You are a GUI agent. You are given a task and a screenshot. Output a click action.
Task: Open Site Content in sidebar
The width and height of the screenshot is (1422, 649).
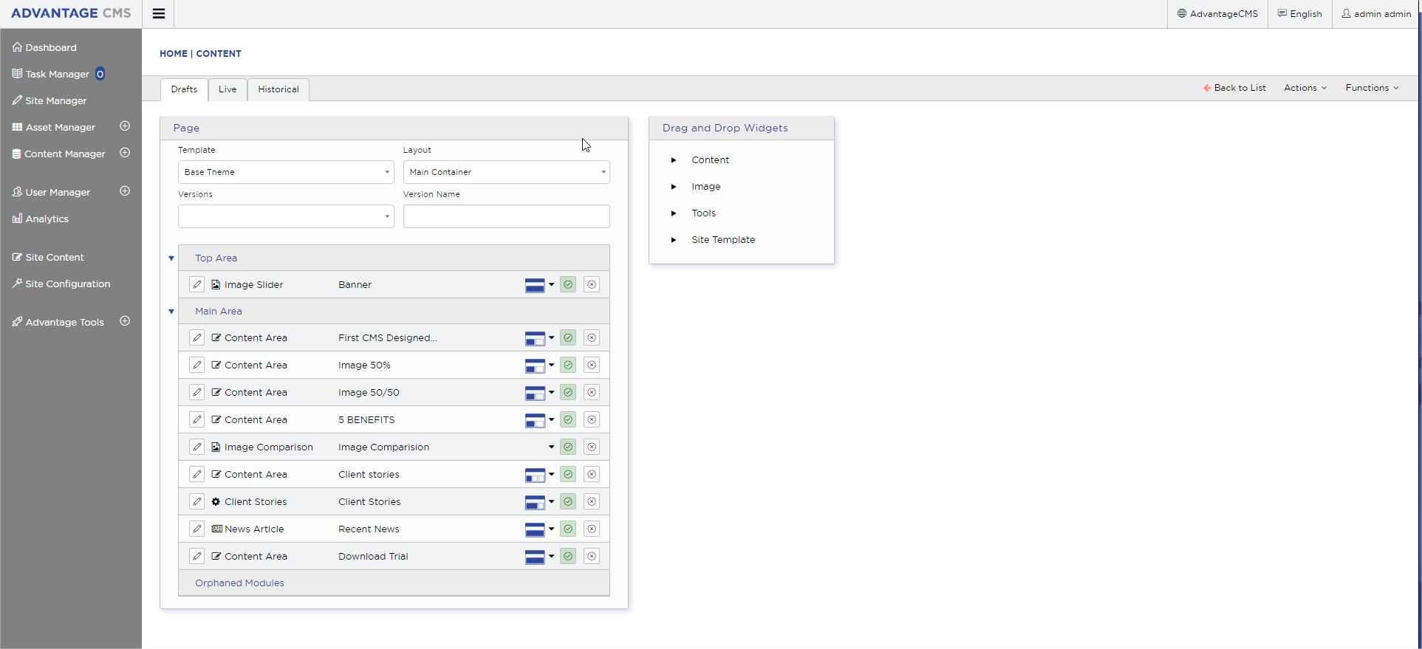pyautogui.click(x=48, y=257)
